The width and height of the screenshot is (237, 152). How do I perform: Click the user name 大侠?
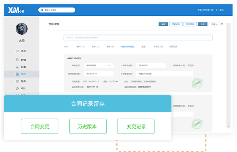[22, 41]
